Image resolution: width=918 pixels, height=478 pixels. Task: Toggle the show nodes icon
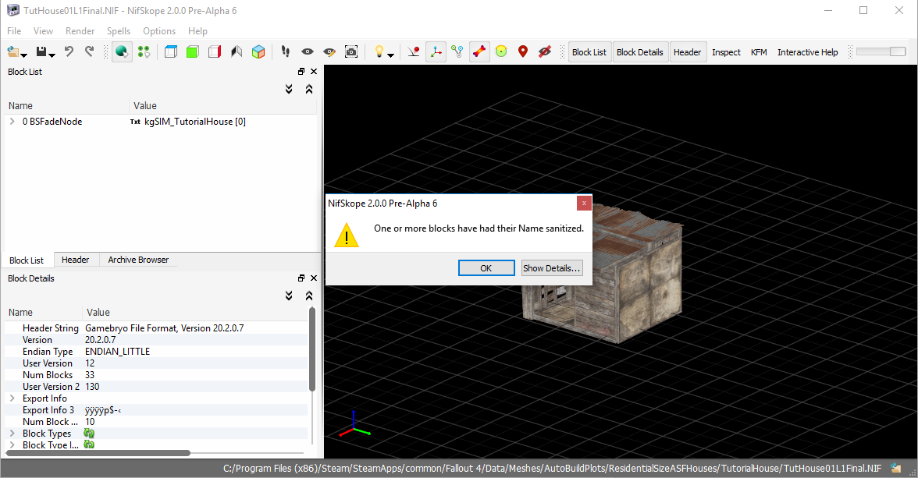(x=457, y=52)
